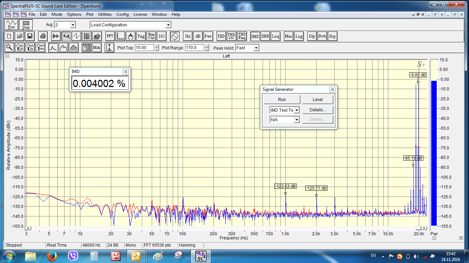The width and height of the screenshot is (469, 263).
Task: Expand the Peak Hold dropdown
Action: point(256,48)
